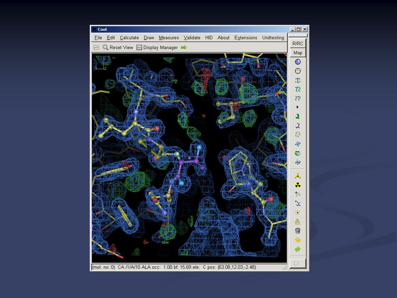The height and width of the screenshot is (298, 397).
Task: Click the Rotamers dark blue icon
Action: (x=298, y=126)
